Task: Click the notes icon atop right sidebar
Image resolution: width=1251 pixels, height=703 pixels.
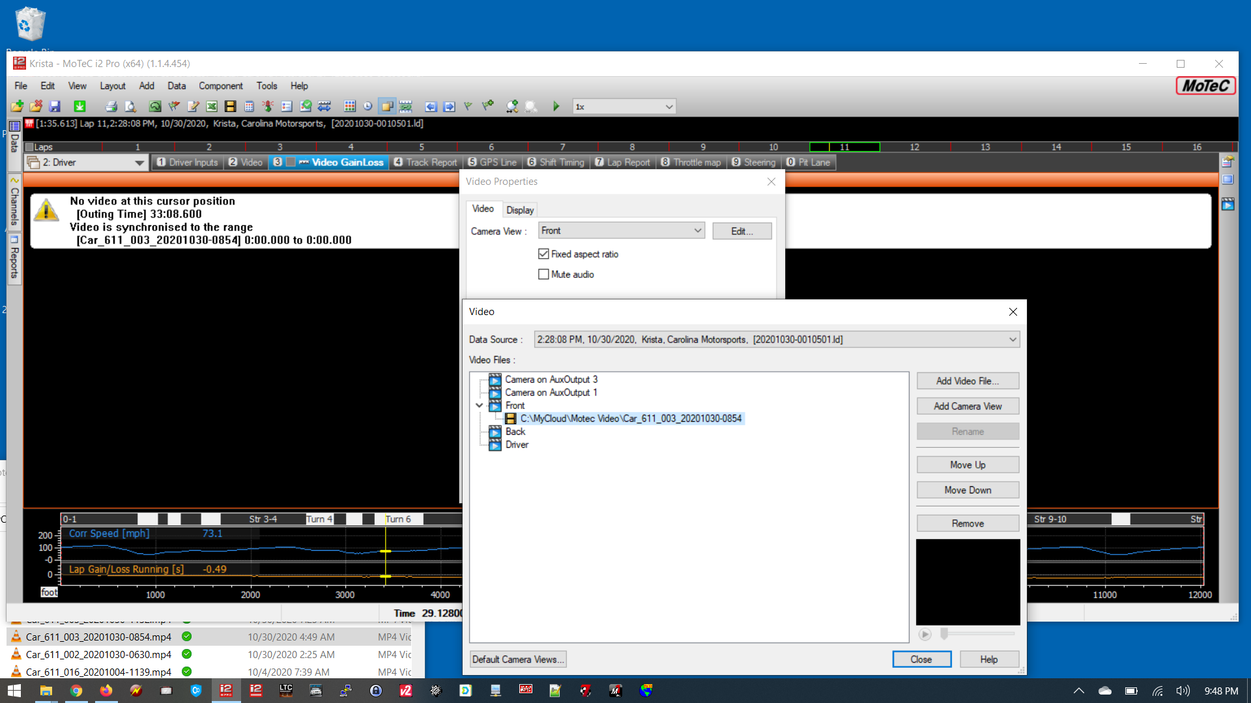Action: 1228,161
